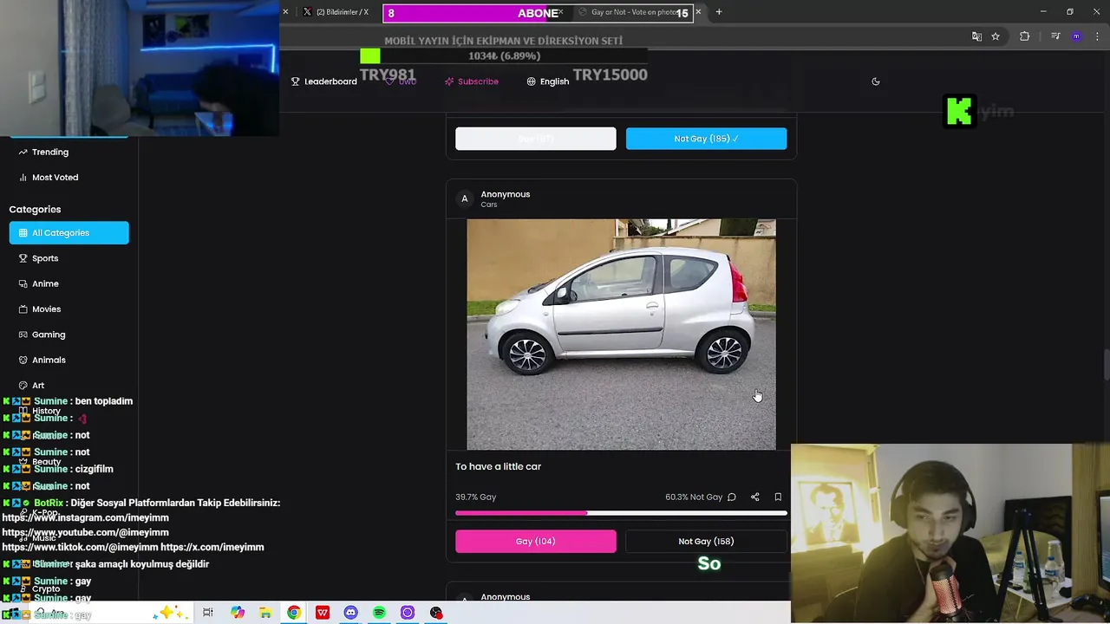Open the Anonymous author name on the car post
Image resolution: width=1110 pixels, height=624 pixels.
tap(506, 194)
